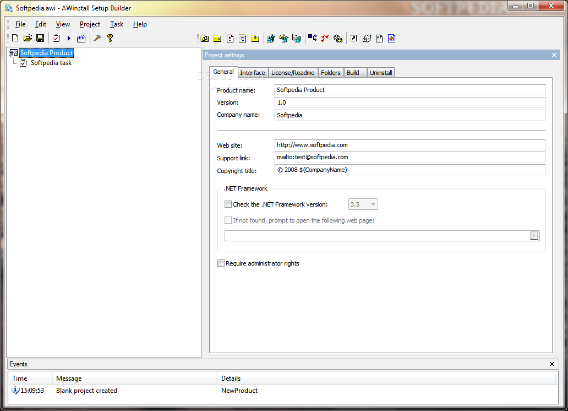Click the yellow box with question mark icon

click(x=255, y=39)
